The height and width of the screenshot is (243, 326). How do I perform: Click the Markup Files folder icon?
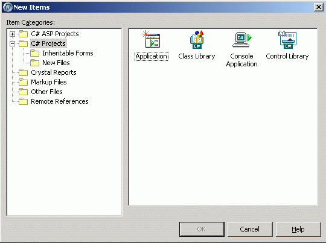pyautogui.click(x=23, y=82)
